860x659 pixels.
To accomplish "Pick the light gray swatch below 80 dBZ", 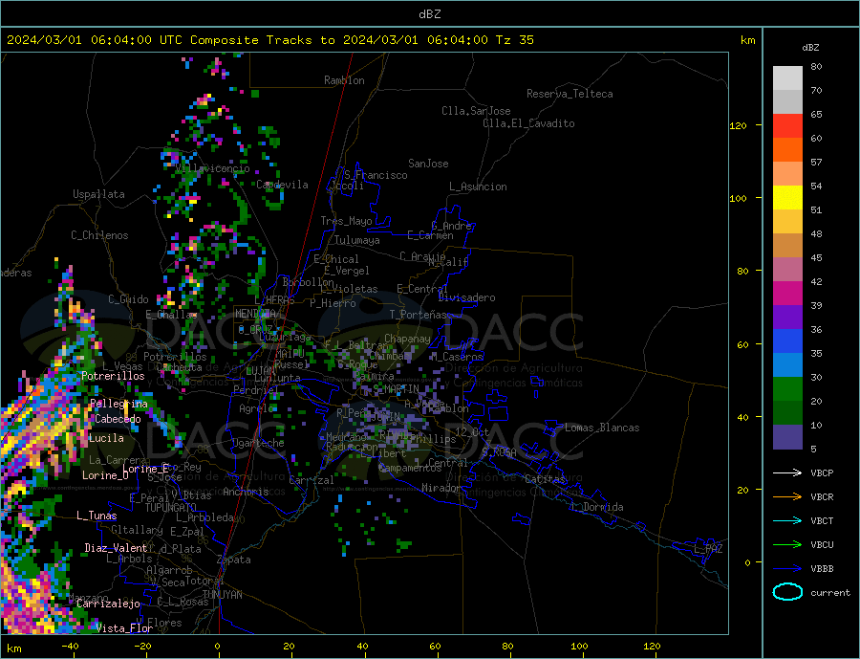I will (787, 78).
